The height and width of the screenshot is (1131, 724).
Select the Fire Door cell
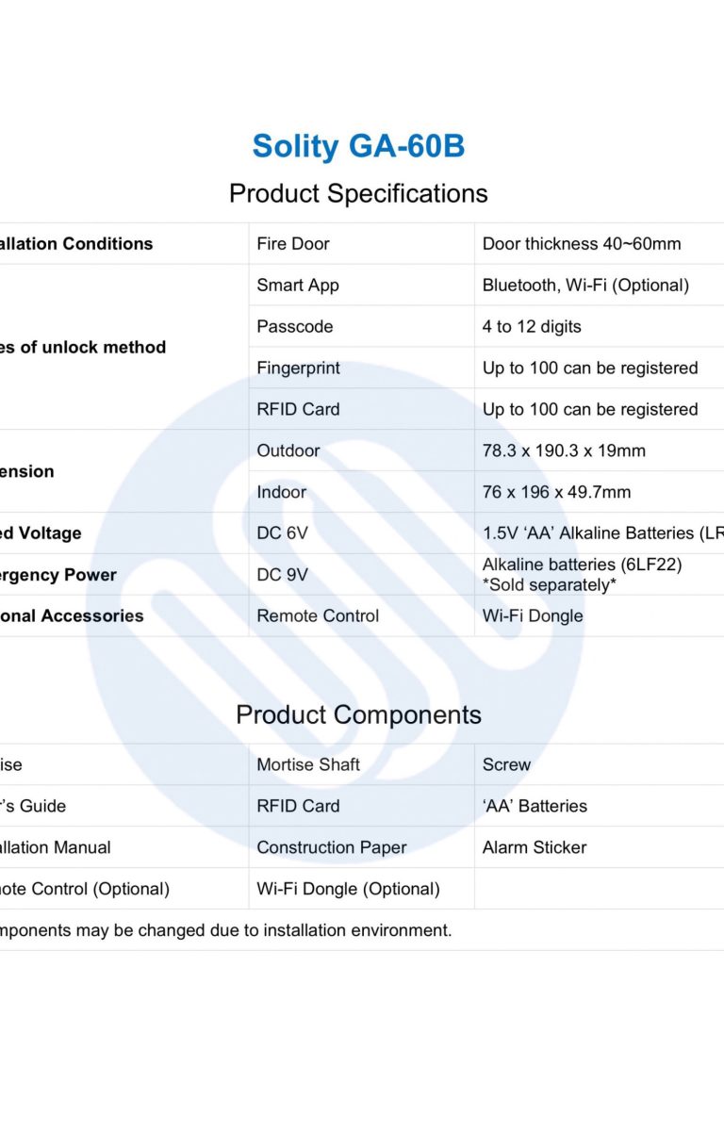click(361, 243)
